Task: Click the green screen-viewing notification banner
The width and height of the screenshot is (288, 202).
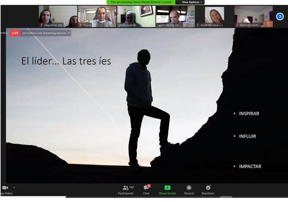Action: pos(141,2)
